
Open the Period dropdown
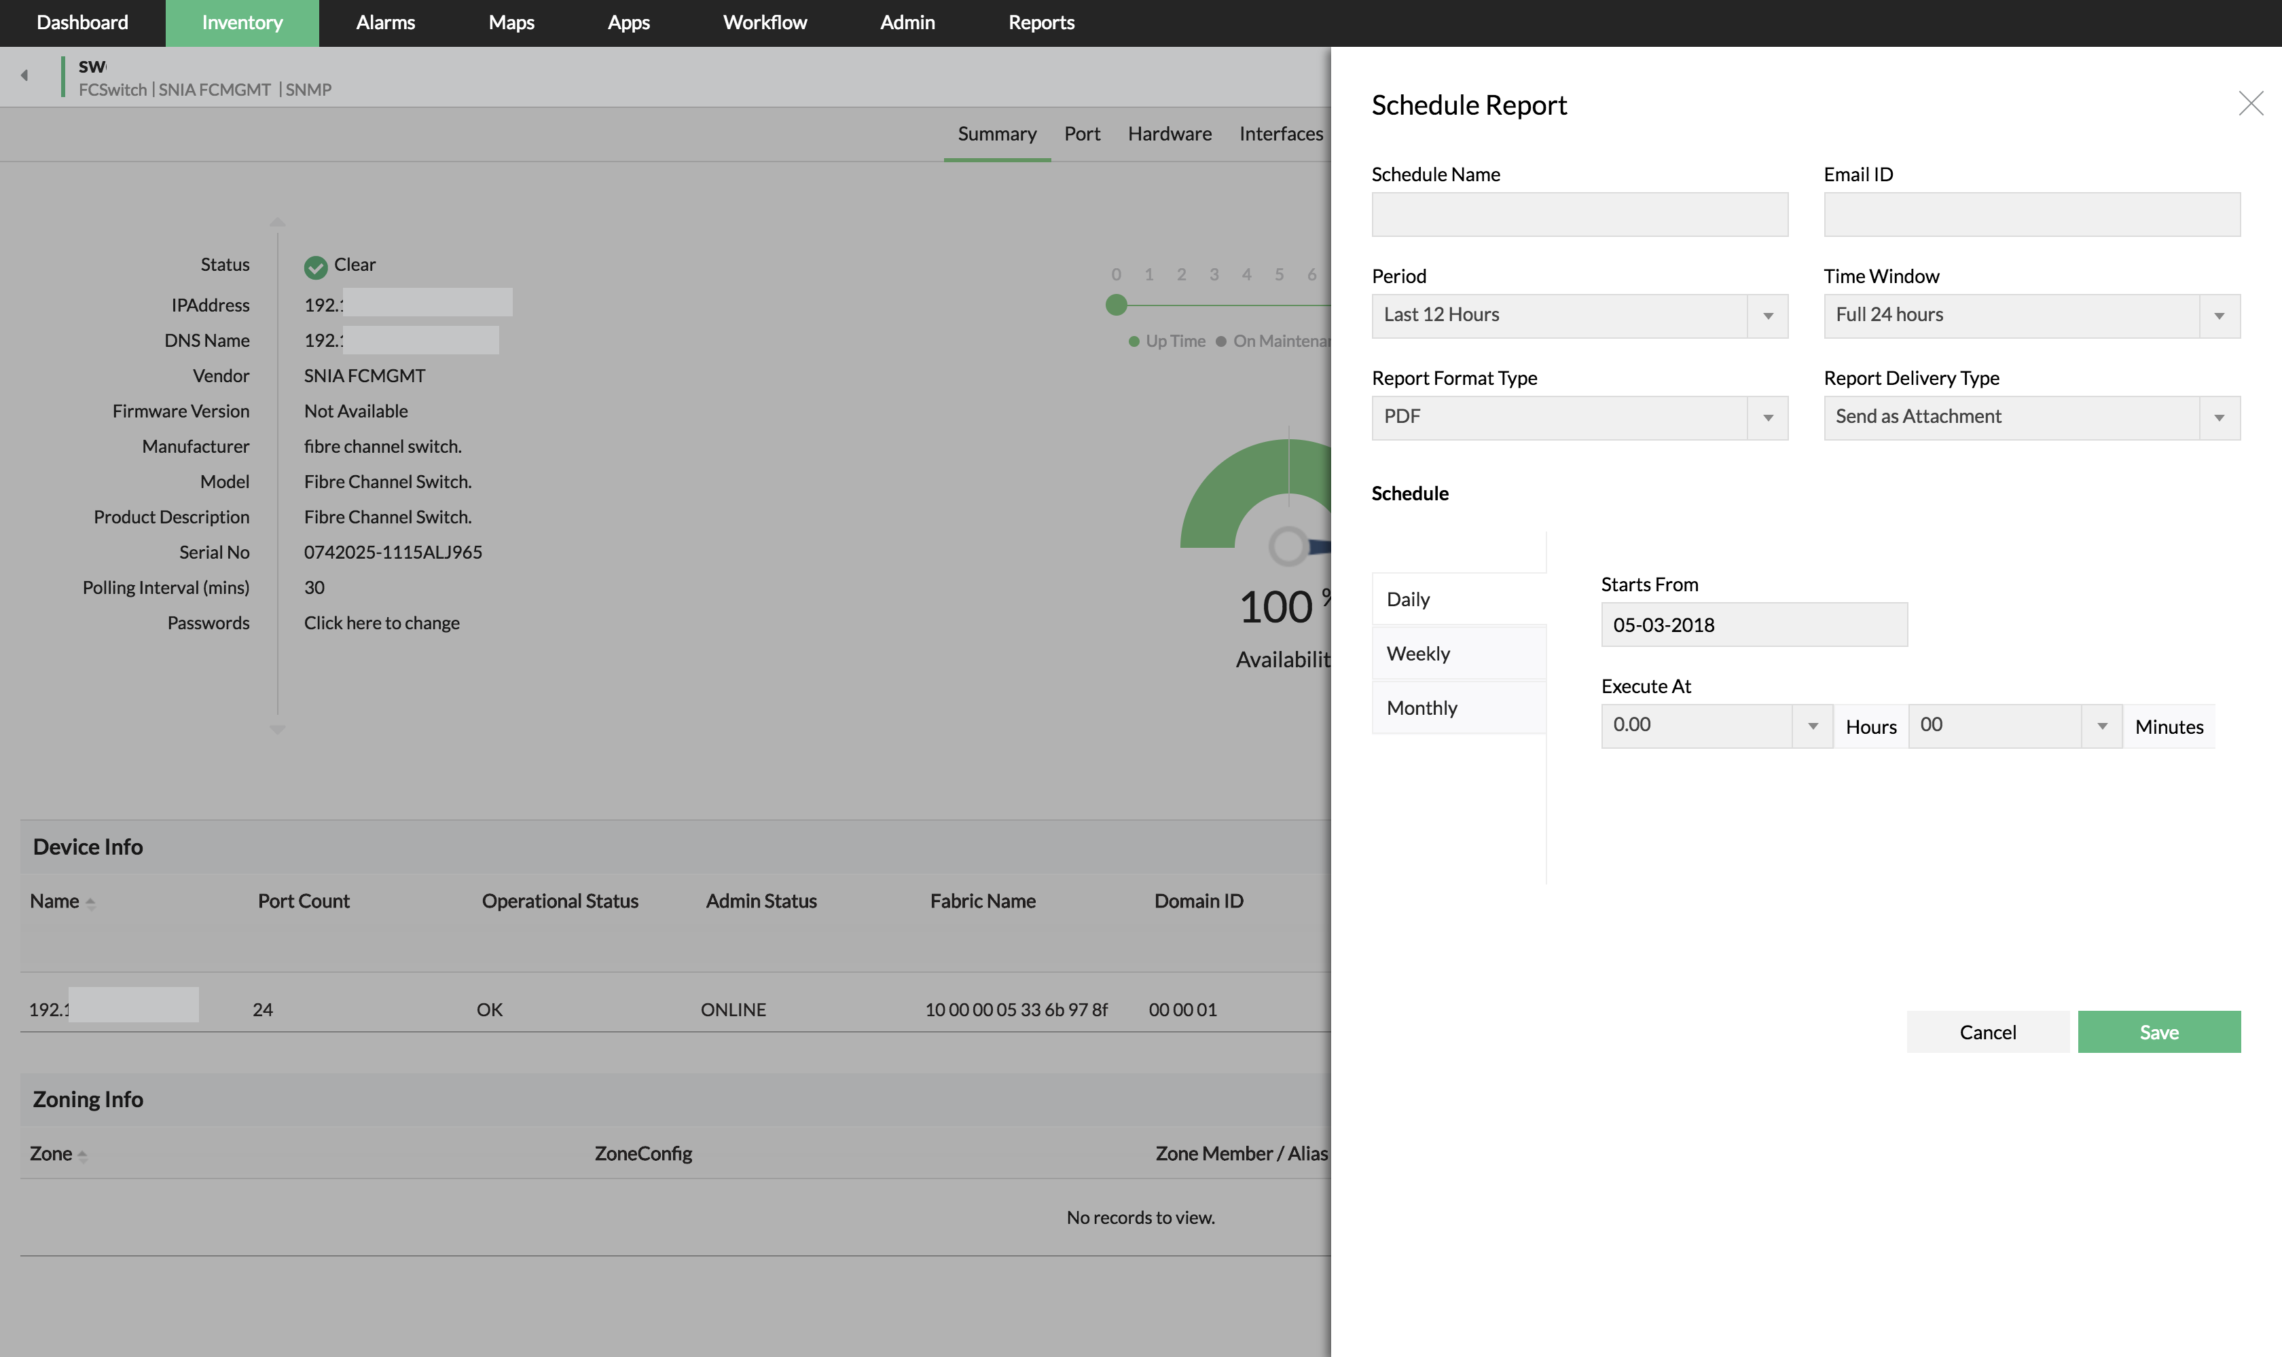1578,316
